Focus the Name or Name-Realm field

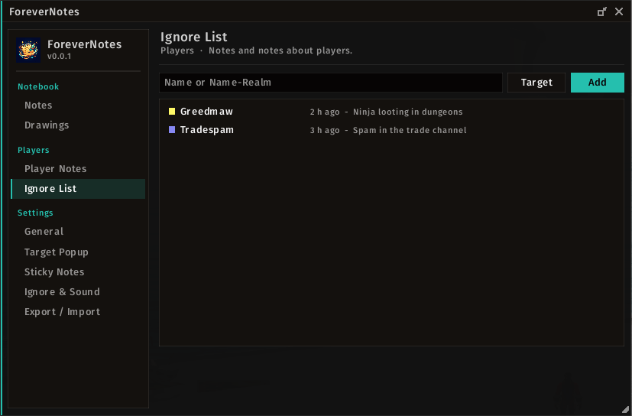click(x=331, y=83)
